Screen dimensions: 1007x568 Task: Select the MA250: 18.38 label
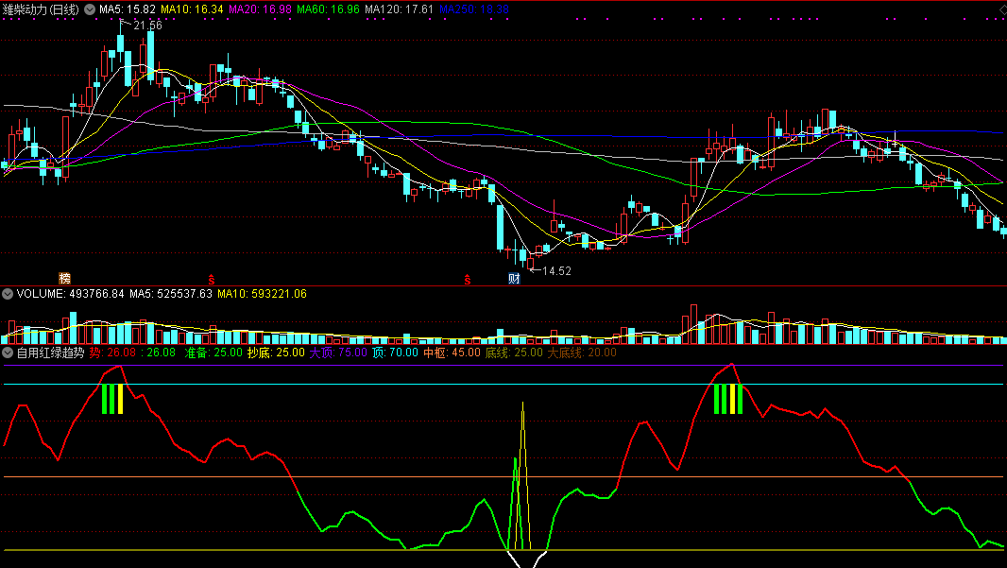(474, 9)
